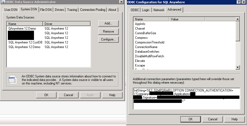
Task: Open the Network tab
Action: [159, 10]
